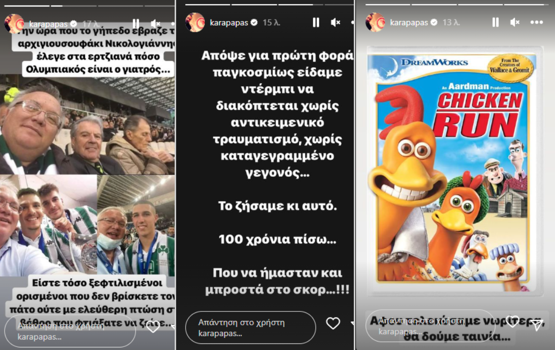The width and height of the screenshot is (555, 350).
Task: Toggle mute on the left story with photos
Action: click(156, 24)
